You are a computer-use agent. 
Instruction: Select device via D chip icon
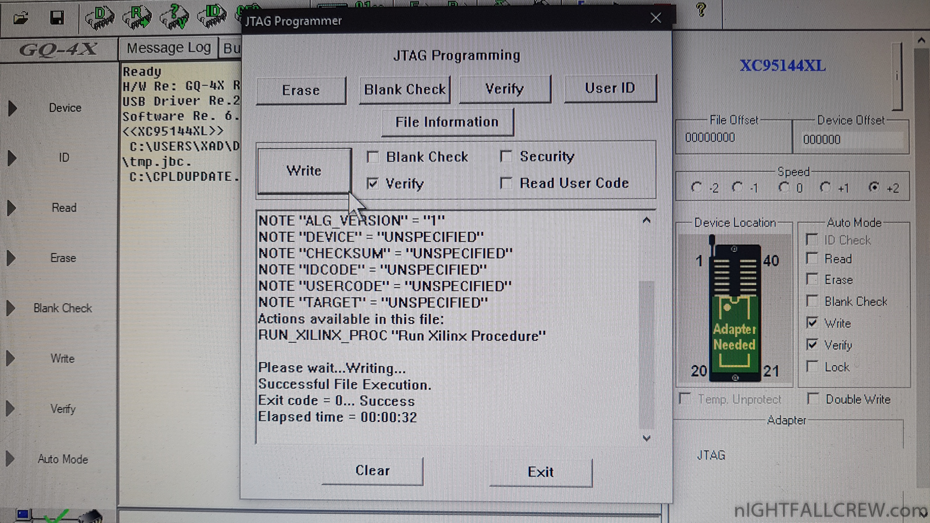pos(100,17)
